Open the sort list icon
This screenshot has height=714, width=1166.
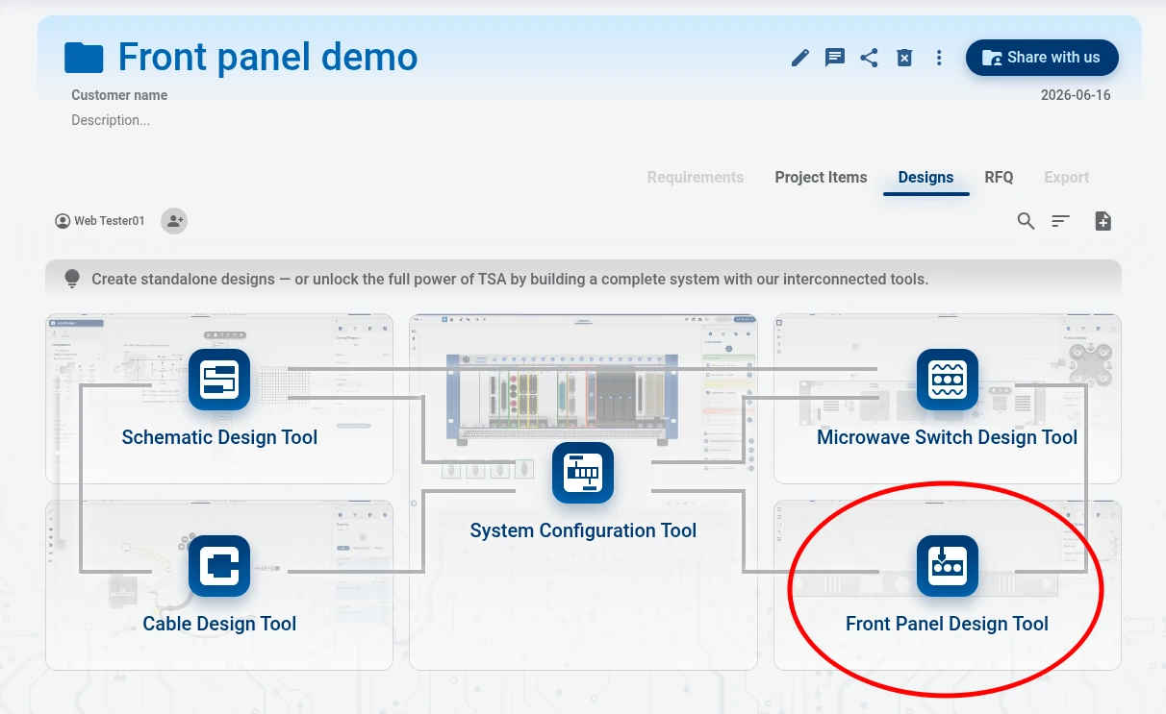[x=1060, y=221]
